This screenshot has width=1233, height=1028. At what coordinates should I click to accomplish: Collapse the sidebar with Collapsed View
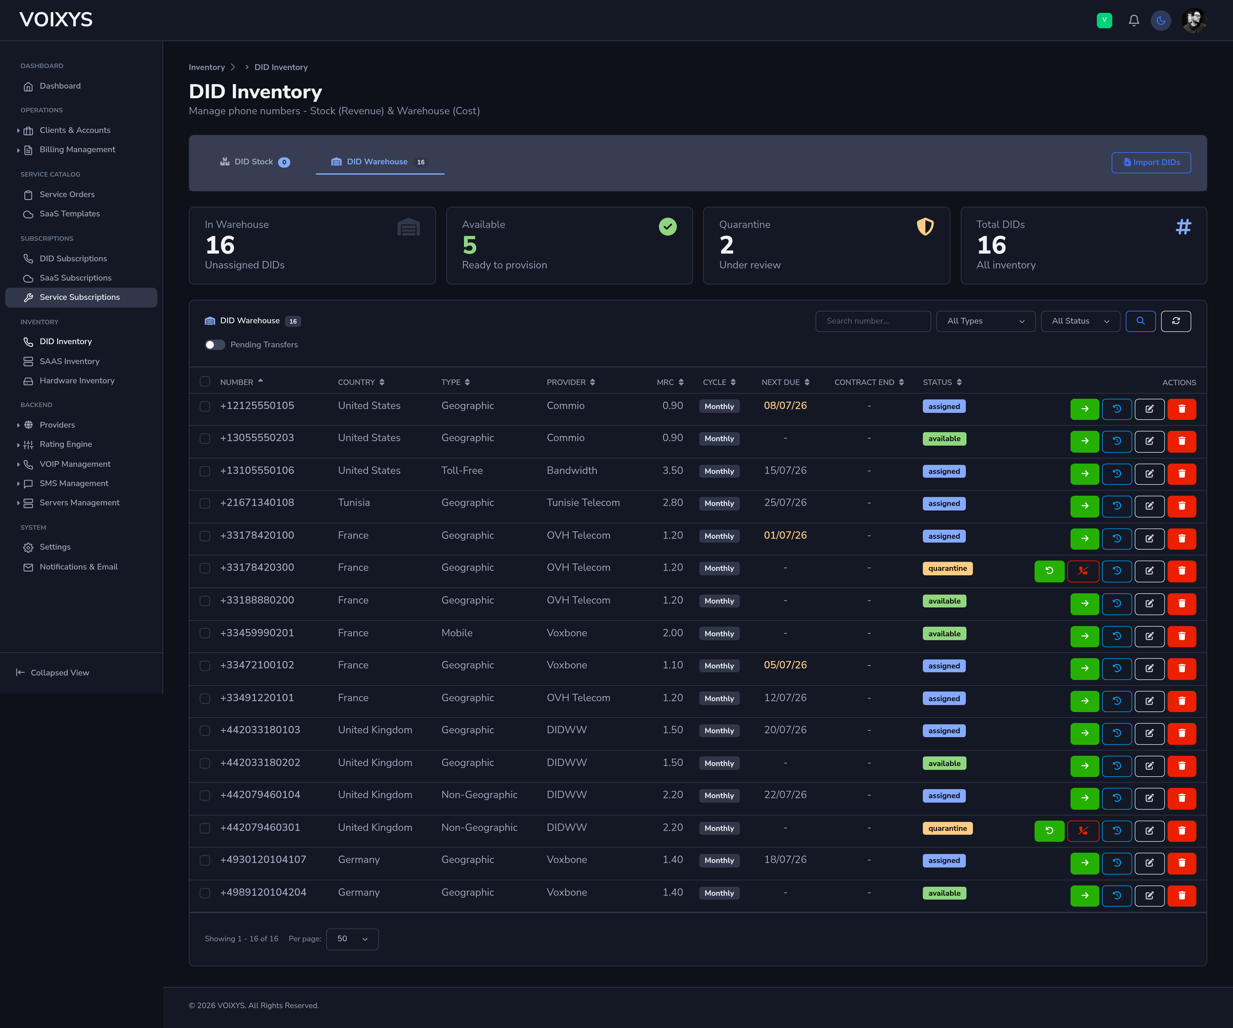click(53, 673)
